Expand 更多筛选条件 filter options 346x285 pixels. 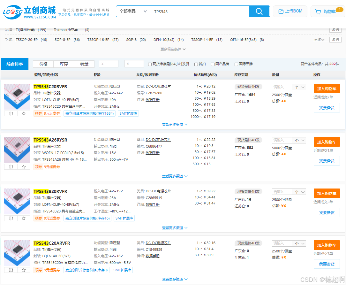click(173, 49)
